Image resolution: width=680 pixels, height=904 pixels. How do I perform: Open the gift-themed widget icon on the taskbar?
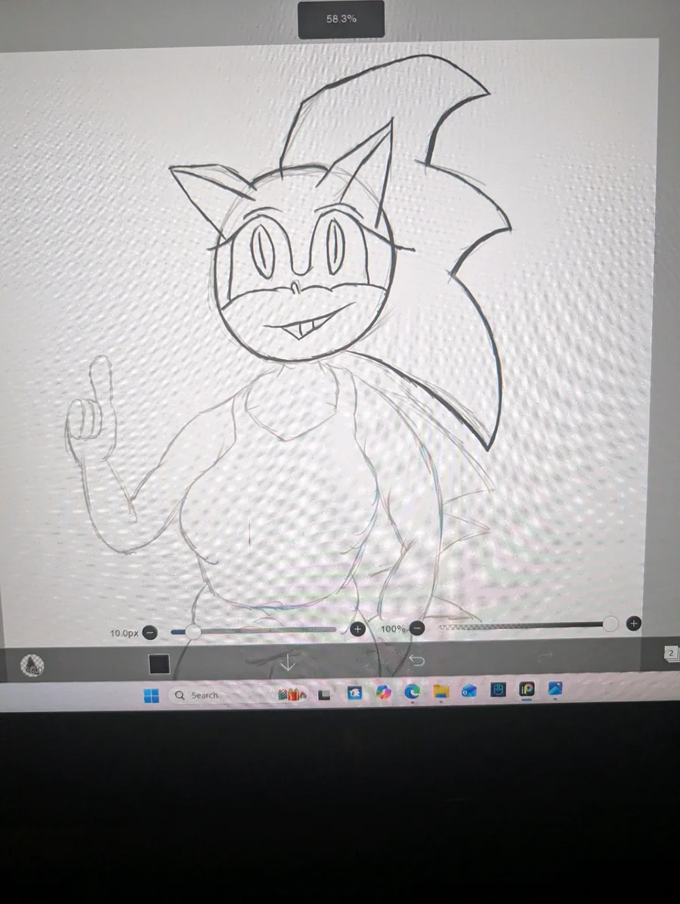coord(292,695)
